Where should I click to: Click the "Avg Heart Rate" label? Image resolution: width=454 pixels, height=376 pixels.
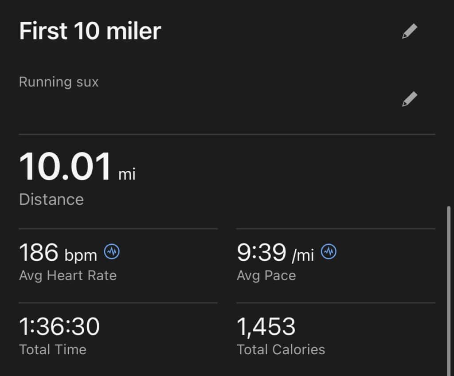68,275
